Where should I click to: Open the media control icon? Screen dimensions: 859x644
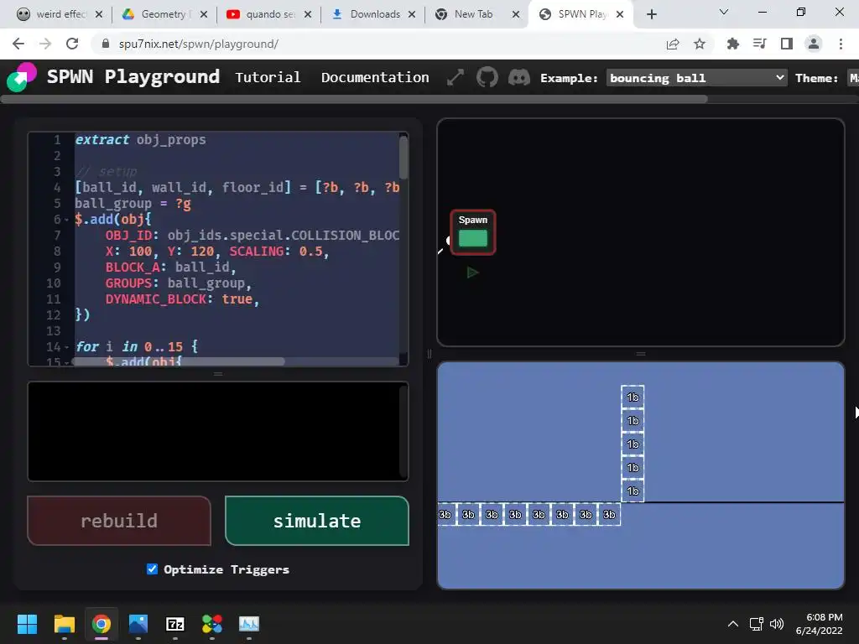[x=759, y=44]
